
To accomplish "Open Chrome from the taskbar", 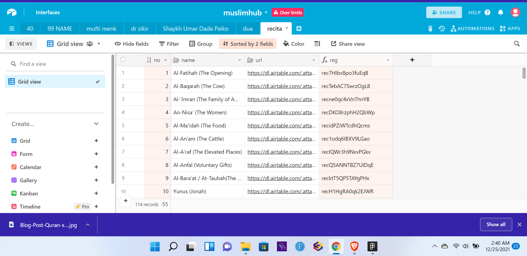I will (336, 247).
